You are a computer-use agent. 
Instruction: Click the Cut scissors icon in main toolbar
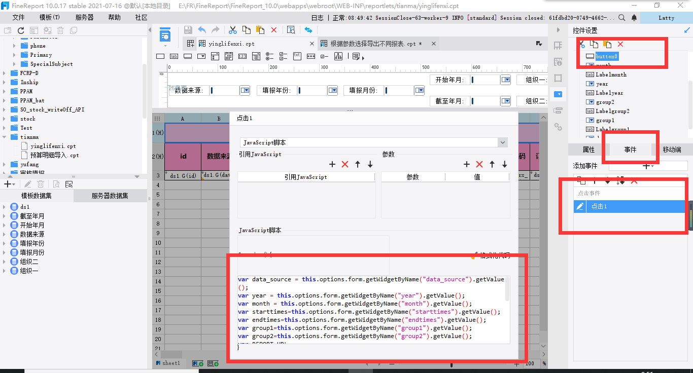click(x=233, y=30)
